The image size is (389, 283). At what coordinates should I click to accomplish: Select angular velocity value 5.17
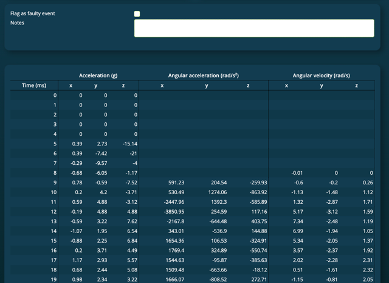click(298, 212)
